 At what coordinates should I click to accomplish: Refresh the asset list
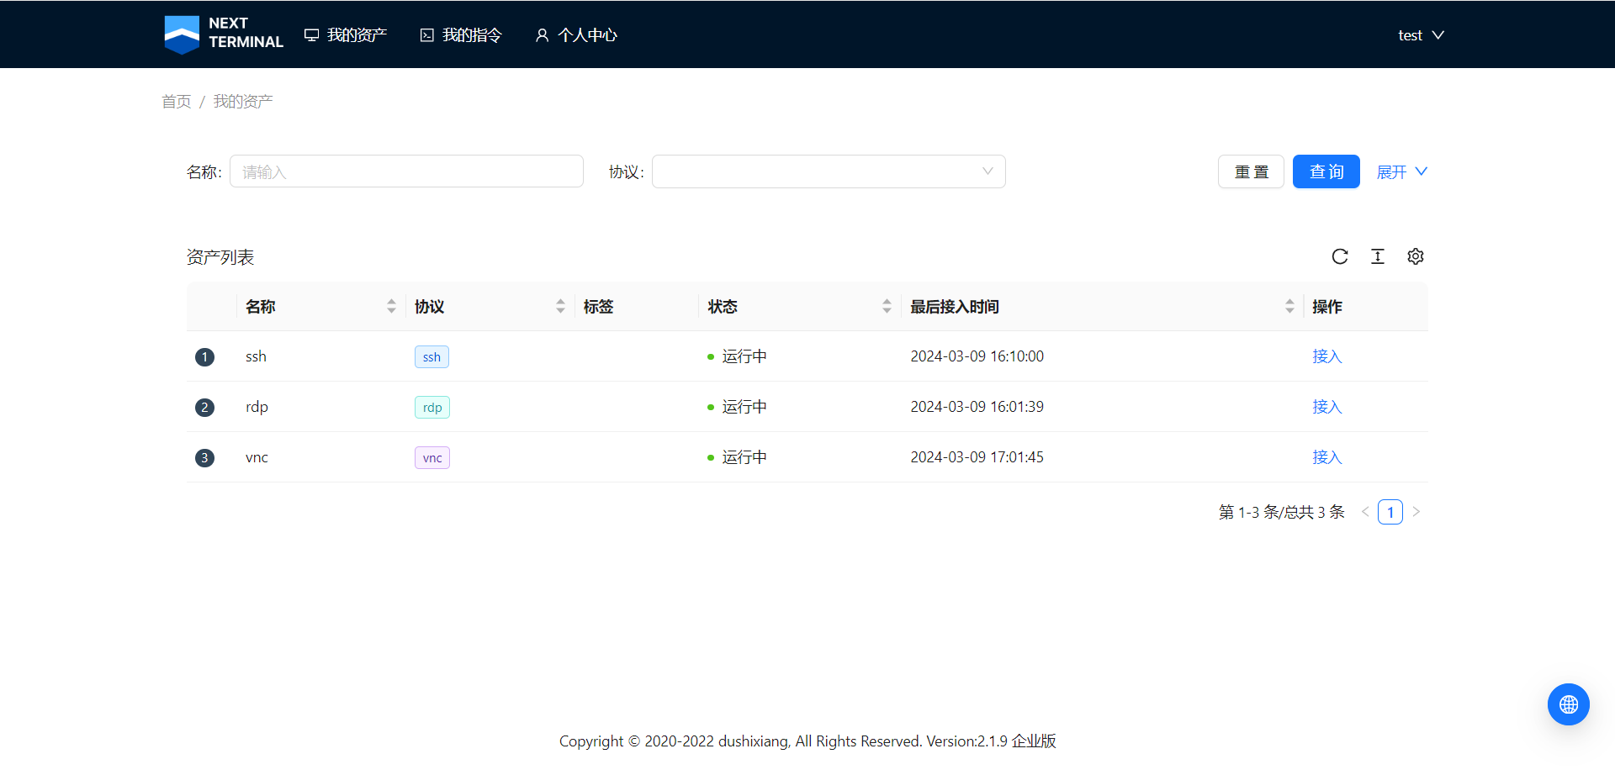click(x=1340, y=256)
